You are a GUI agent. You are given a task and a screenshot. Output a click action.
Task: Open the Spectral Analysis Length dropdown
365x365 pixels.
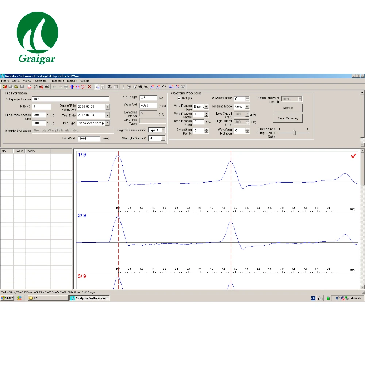coord(300,99)
